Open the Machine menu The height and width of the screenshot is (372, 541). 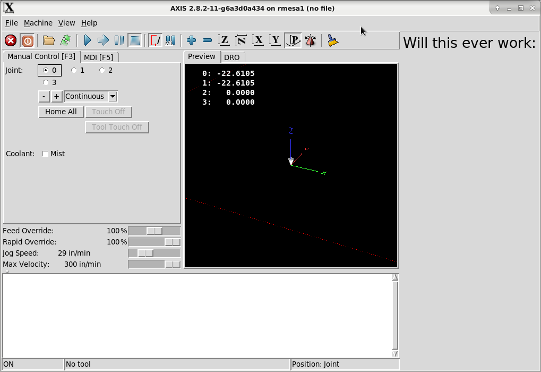[x=38, y=23]
